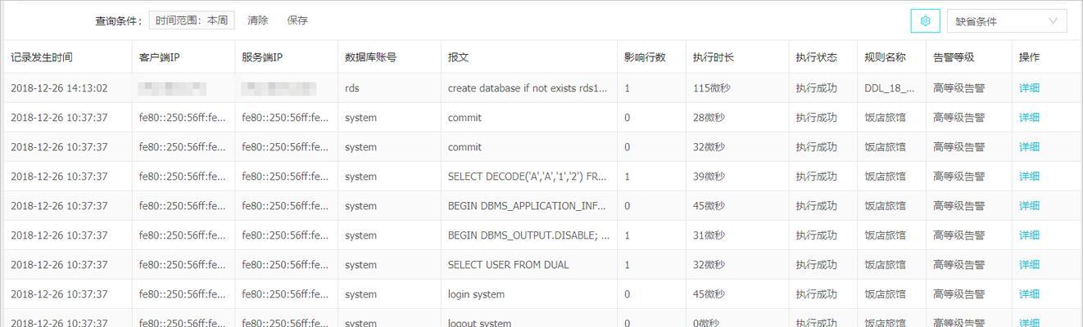1083x327 pixels.
Task: Select the timestamp 2018-12-26 14:13:02
Action: click(x=59, y=88)
